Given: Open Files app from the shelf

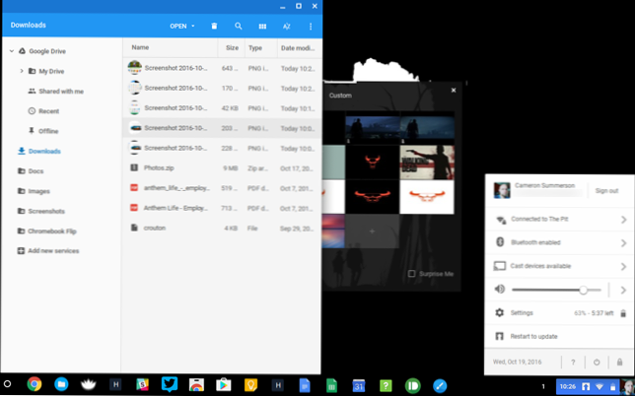Looking at the screenshot, I should tap(61, 384).
